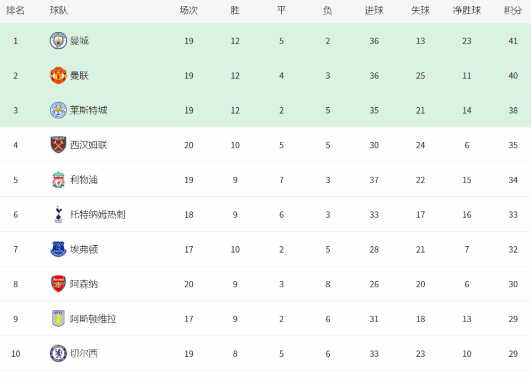The height and width of the screenshot is (379, 531).
Task: Click the Manchester City club crest
Action: [x=58, y=41]
